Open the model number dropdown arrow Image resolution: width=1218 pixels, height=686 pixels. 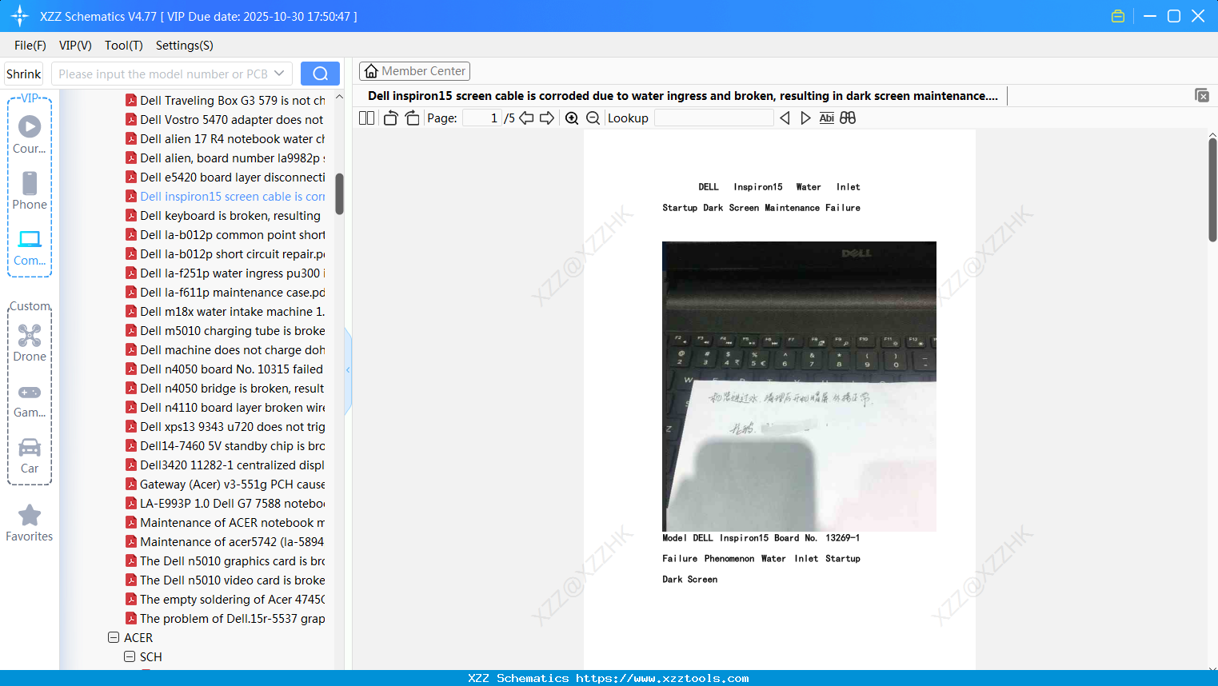tap(279, 74)
